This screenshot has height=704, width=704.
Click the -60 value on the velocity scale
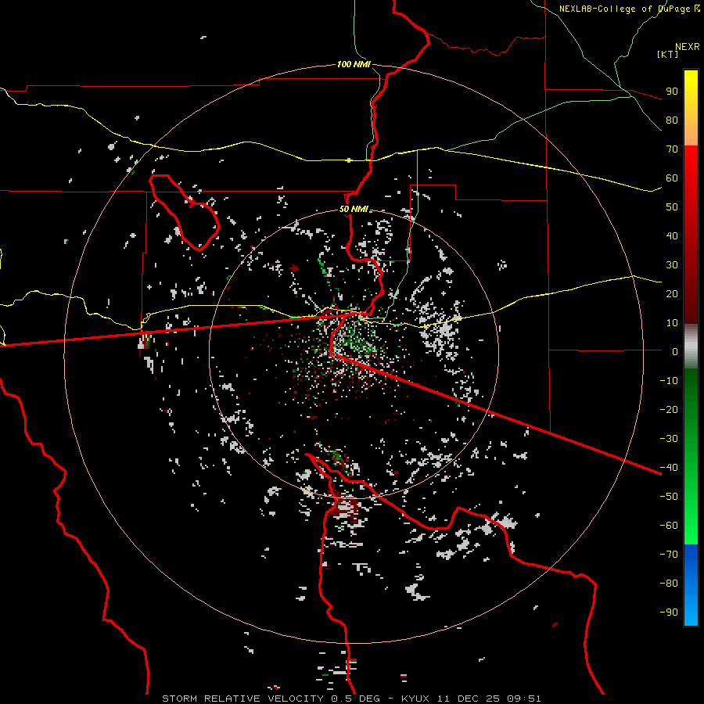click(x=669, y=526)
